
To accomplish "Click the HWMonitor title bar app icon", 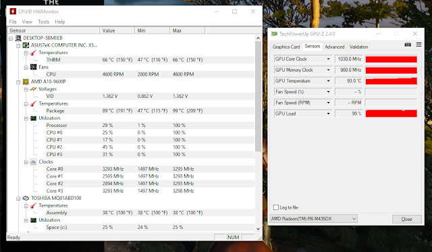I will pyautogui.click(x=13, y=11).
